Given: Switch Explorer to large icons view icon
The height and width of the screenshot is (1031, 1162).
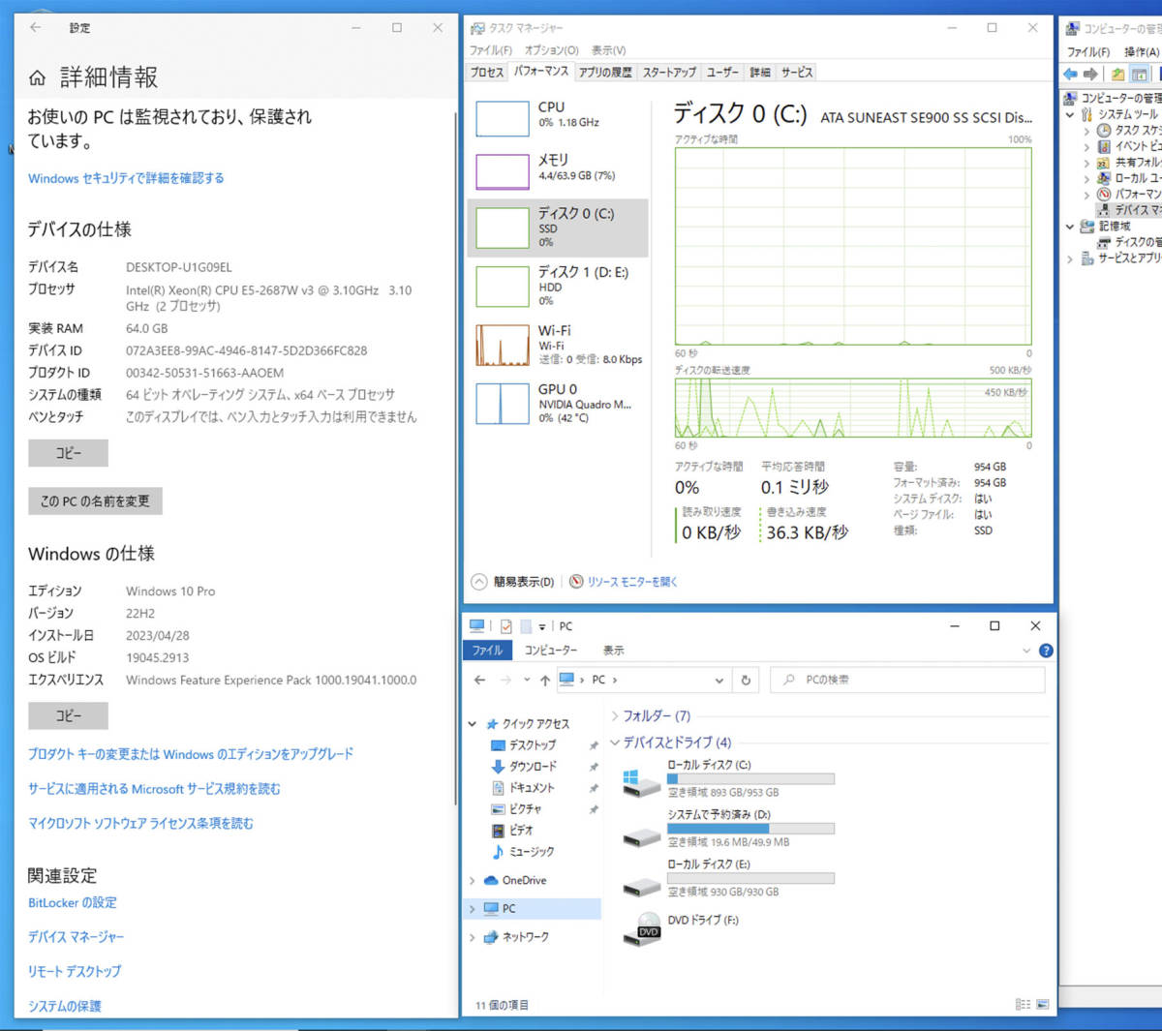Looking at the screenshot, I should click(1043, 1005).
